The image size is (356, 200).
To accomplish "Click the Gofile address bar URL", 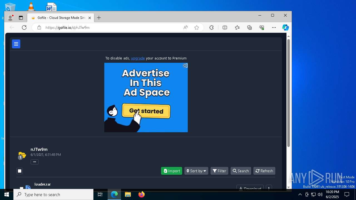I will click(68, 27).
